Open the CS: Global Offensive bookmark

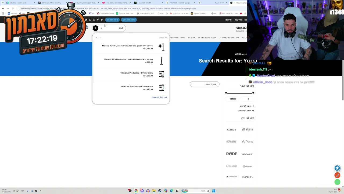[105, 13]
